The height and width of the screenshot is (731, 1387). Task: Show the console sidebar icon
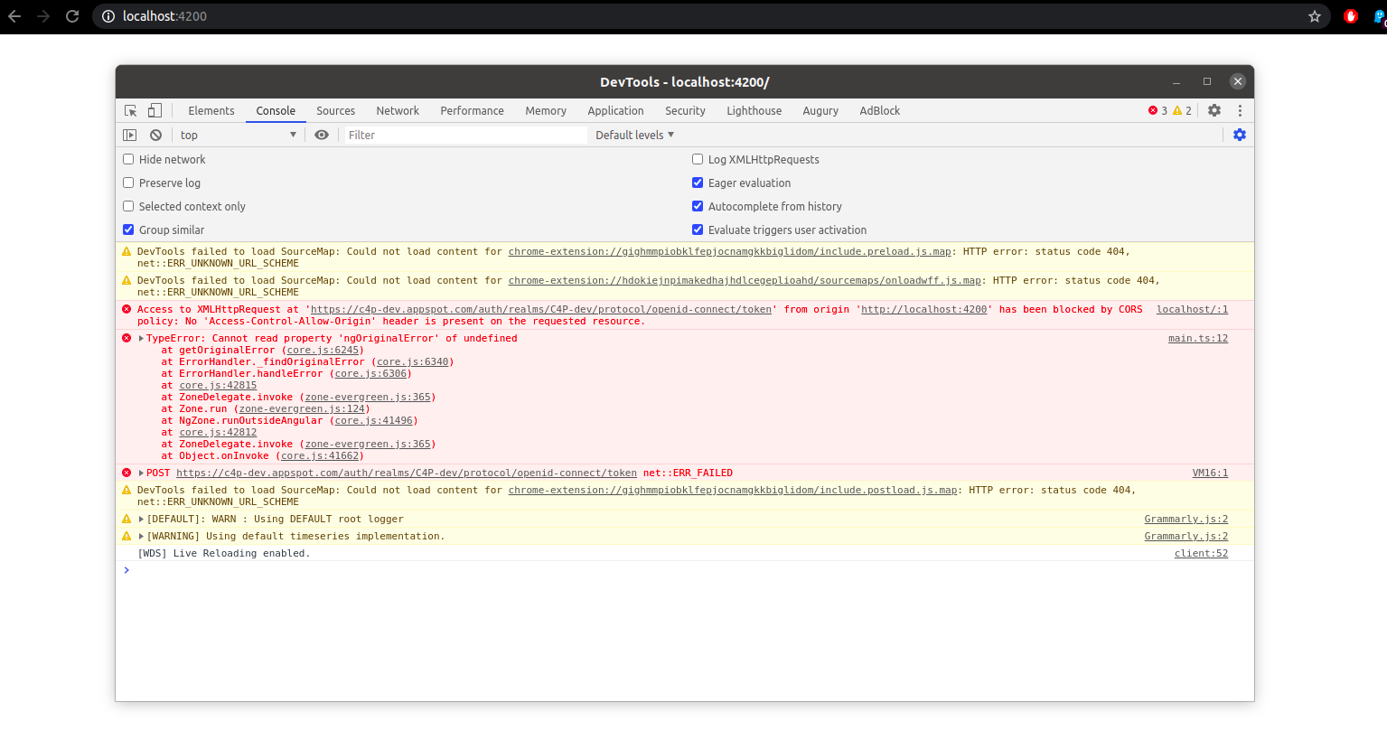(130, 135)
